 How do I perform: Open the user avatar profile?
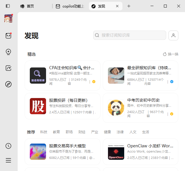click(8, 18)
